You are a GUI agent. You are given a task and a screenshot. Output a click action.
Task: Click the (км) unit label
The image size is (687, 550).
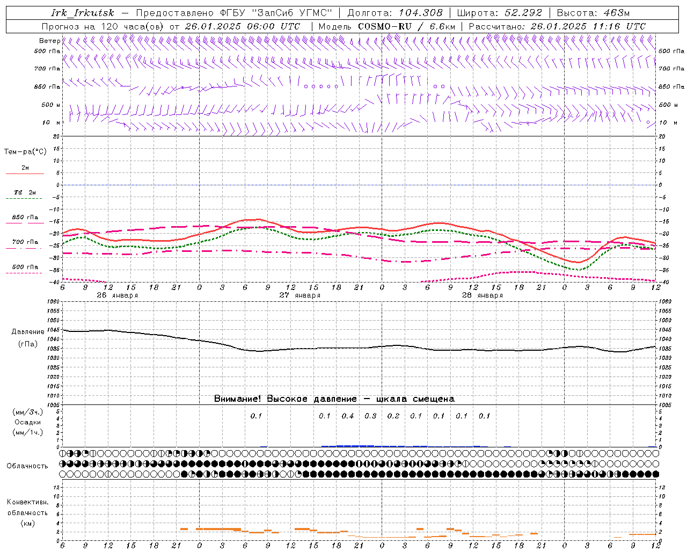coord(27,523)
